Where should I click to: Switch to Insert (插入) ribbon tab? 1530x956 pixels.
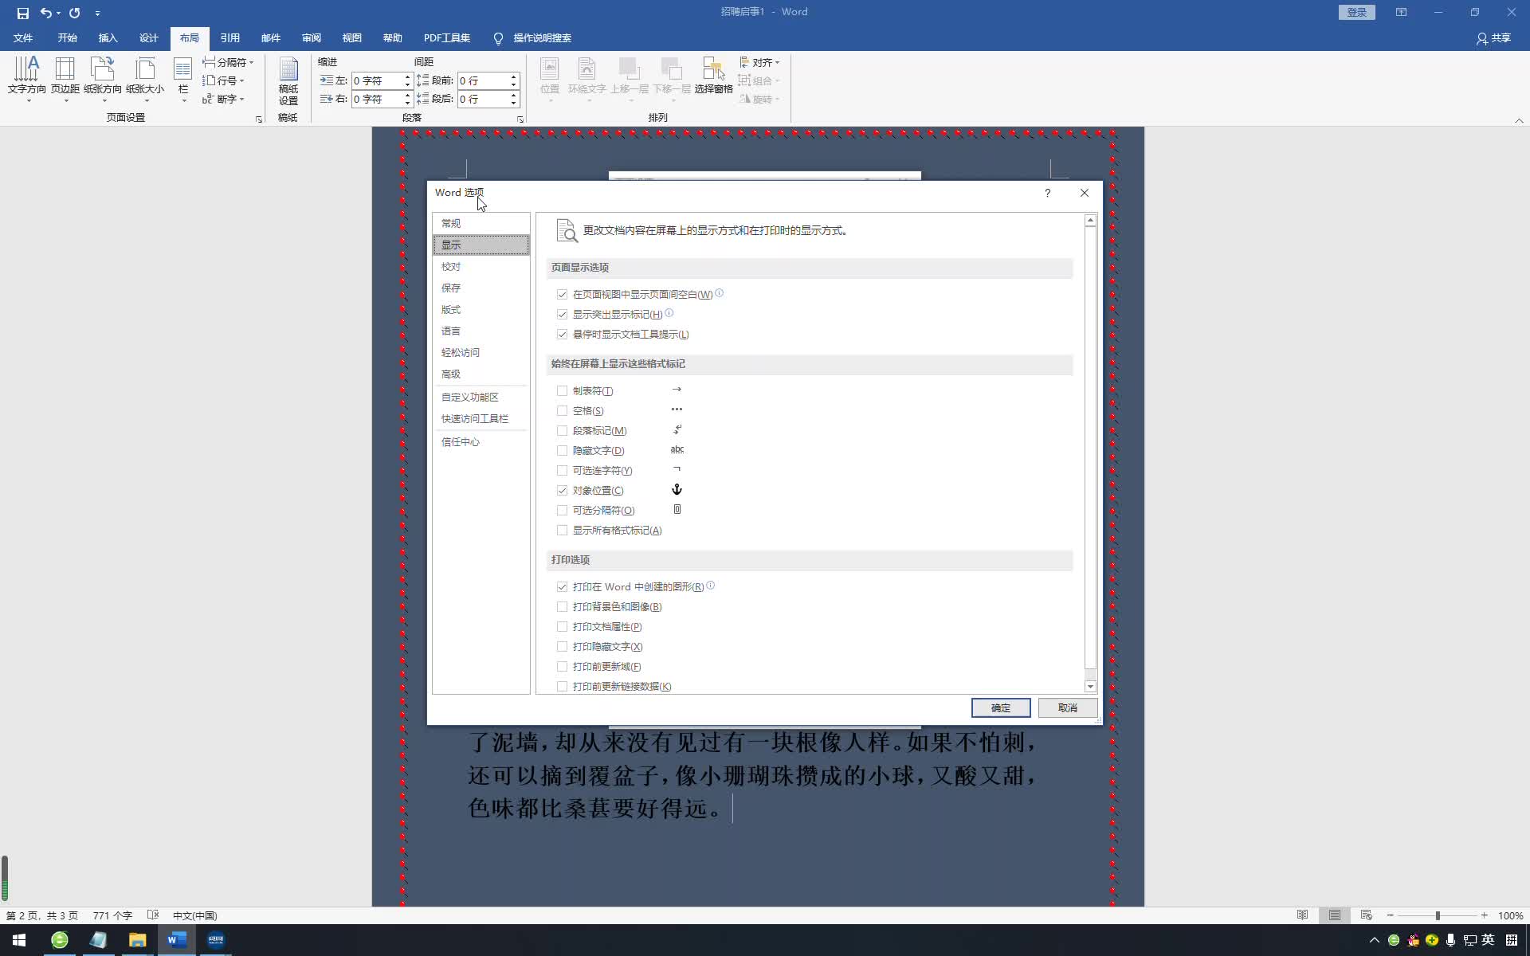[108, 38]
